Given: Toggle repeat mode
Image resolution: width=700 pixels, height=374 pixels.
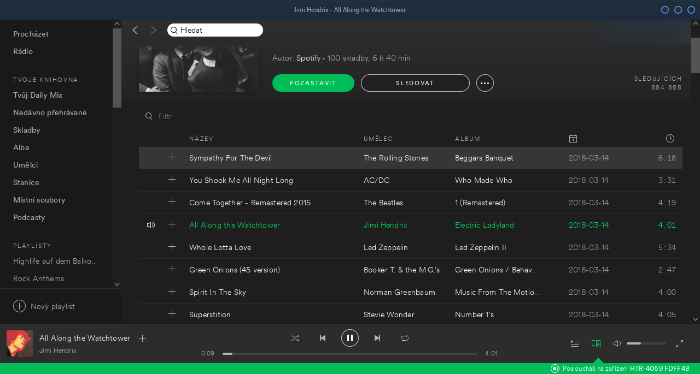Looking at the screenshot, I should click(405, 338).
